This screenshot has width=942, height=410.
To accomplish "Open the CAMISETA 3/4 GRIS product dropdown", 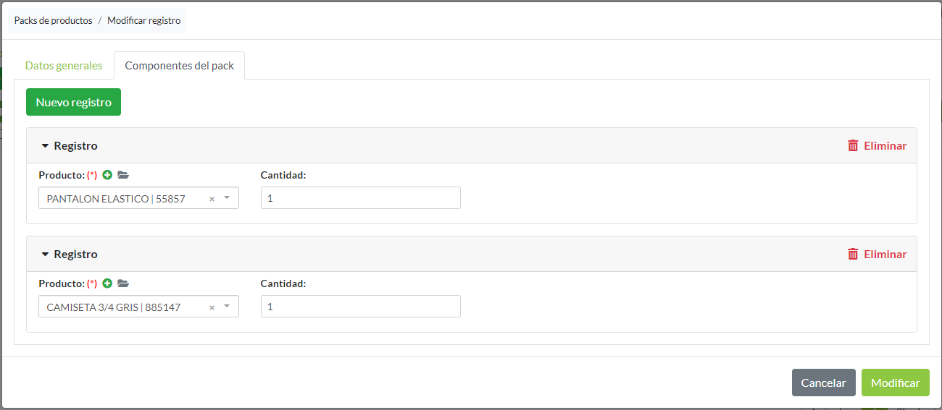I will pos(227,307).
